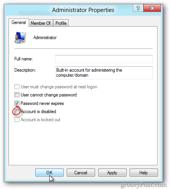Confirm changes with the OK button

tap(49, 172)
